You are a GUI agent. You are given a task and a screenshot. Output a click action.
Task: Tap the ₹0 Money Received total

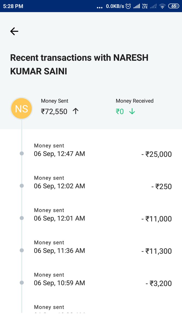tap(120, 111)
